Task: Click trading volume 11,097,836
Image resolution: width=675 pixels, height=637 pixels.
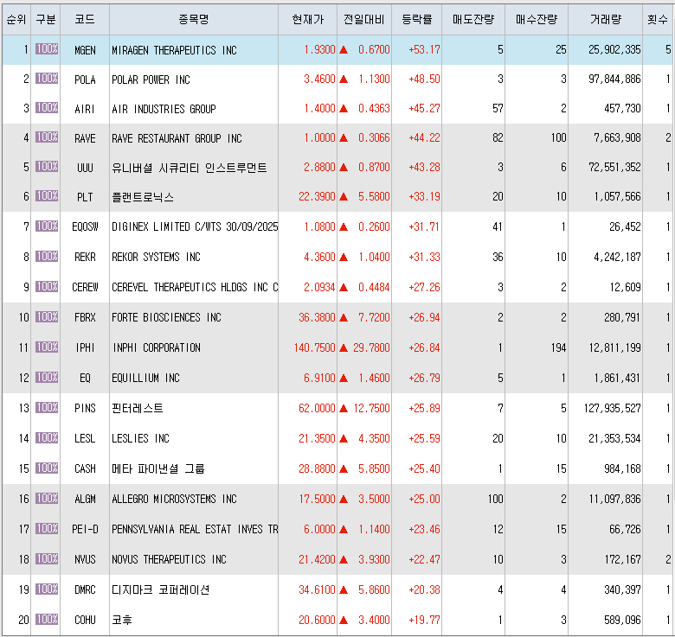Action: (x=614, y=499)
